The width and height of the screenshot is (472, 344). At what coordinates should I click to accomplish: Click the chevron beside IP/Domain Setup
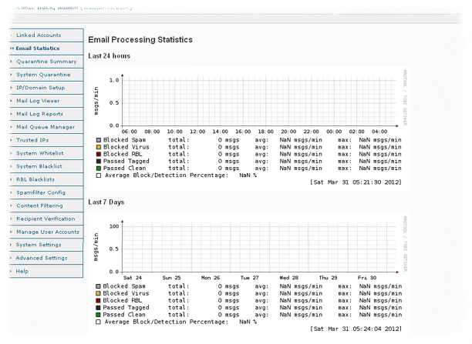click(x=11, y=88)
